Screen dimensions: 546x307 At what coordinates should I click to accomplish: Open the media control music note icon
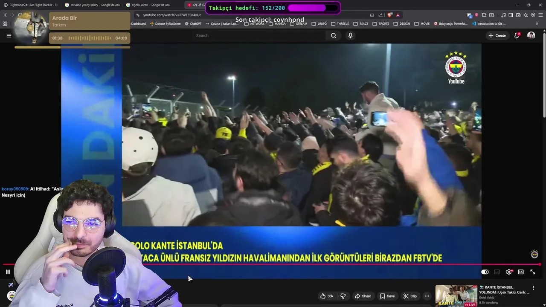(503, 15)
